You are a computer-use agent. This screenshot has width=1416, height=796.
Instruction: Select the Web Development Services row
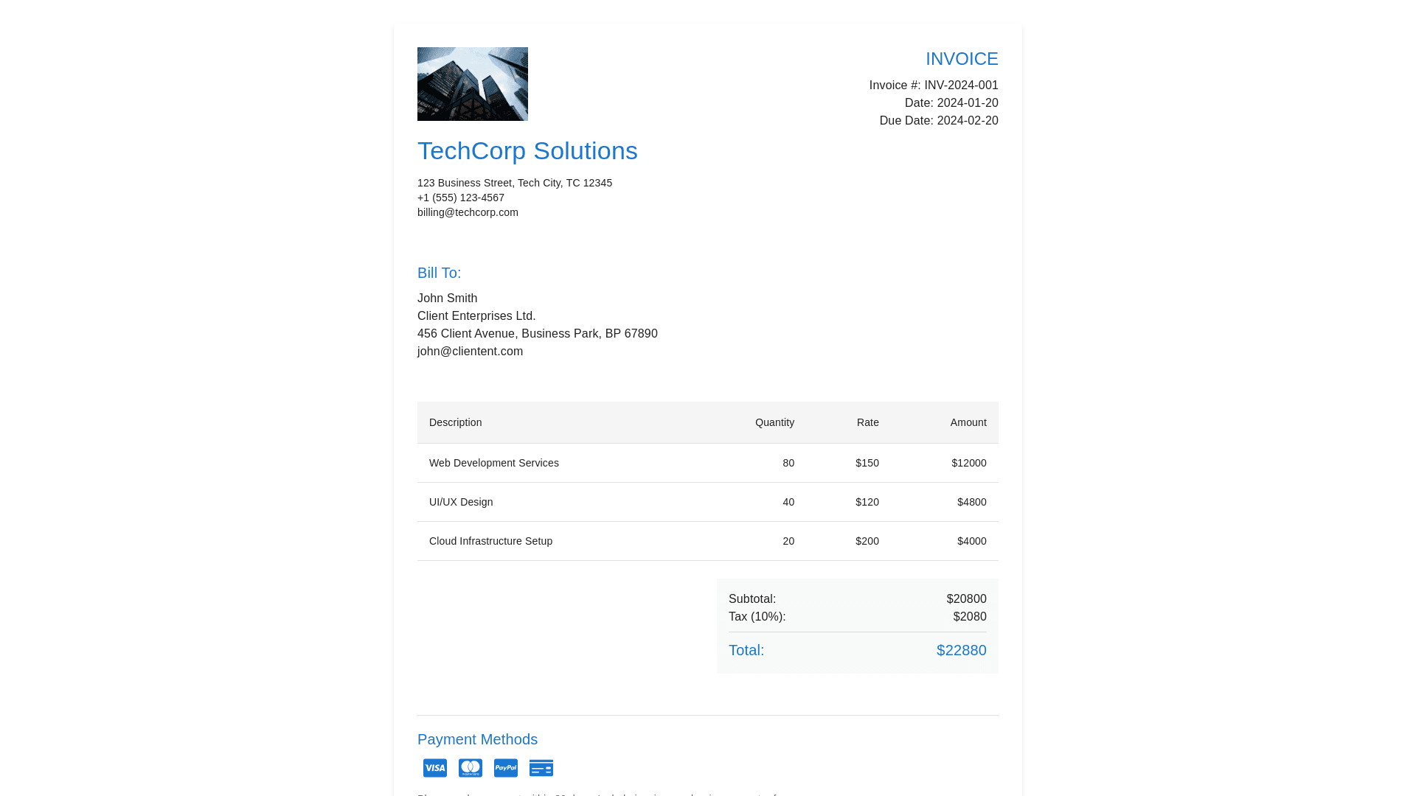(x=493, y=463)
